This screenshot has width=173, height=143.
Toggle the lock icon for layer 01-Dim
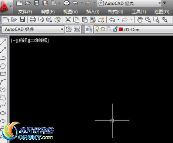[x=116, y=29]
